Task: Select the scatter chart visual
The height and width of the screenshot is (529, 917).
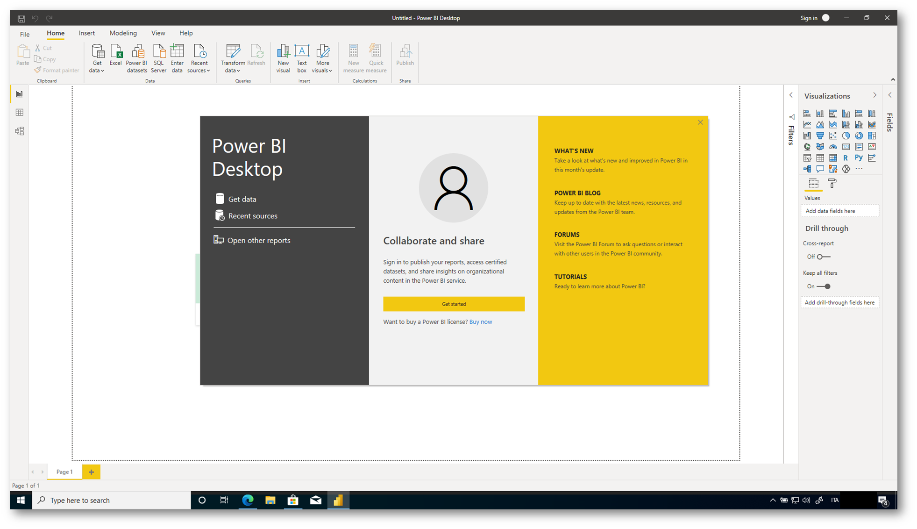Action: click(x=833, y=136)
